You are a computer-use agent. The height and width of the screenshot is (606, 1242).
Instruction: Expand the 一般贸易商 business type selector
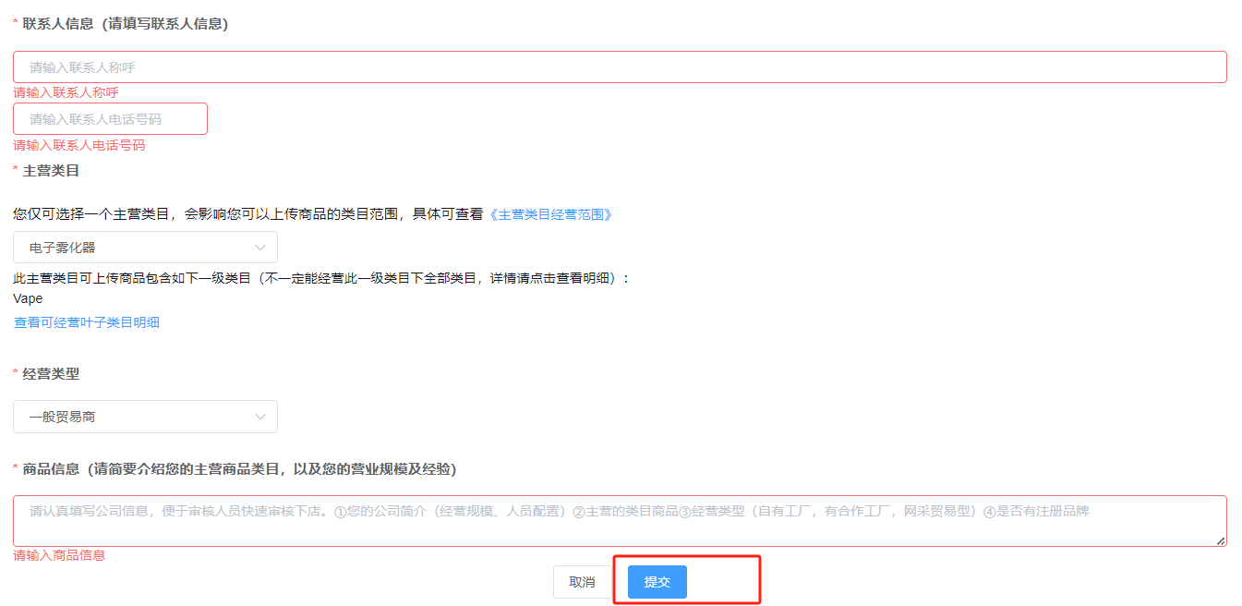pyautogui.click(x=139, y=417)
